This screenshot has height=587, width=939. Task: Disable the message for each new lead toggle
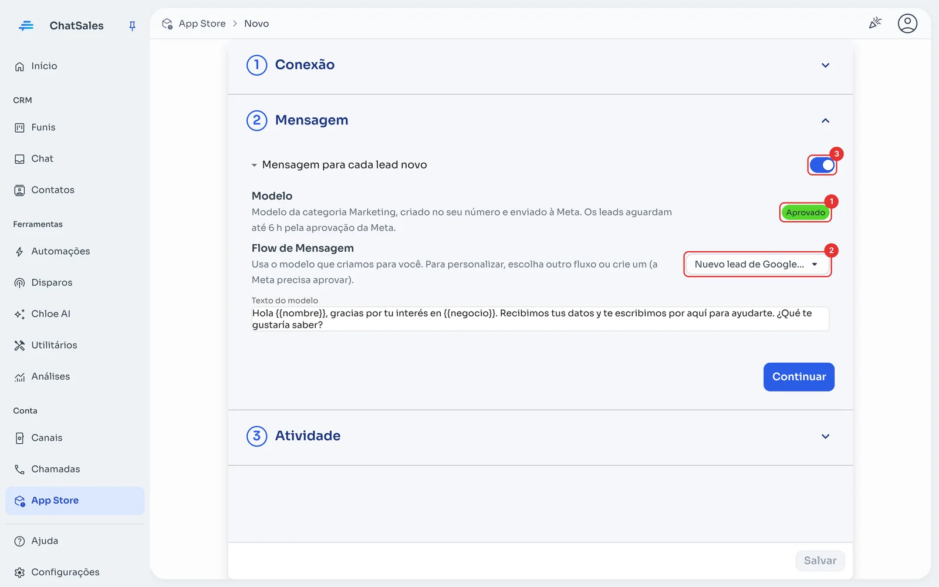point(822,166)
